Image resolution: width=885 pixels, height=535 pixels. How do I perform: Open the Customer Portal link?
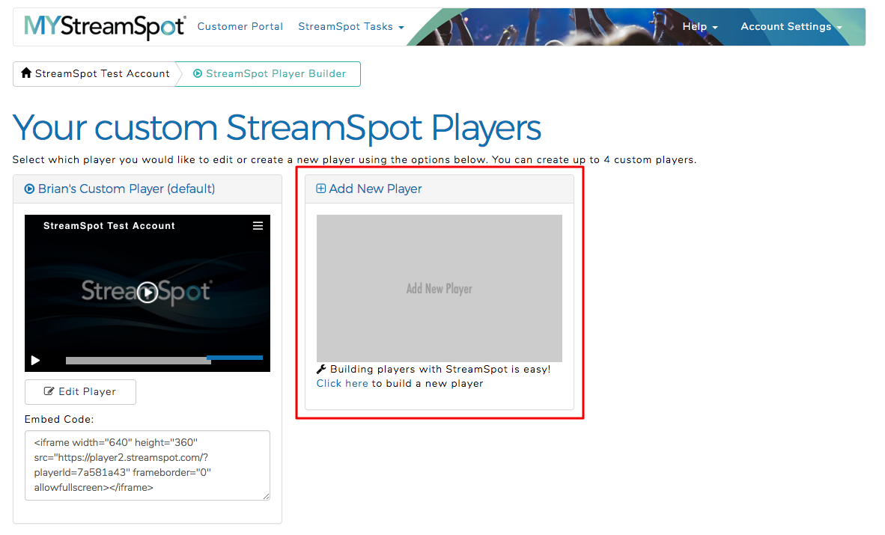point(240,26)
